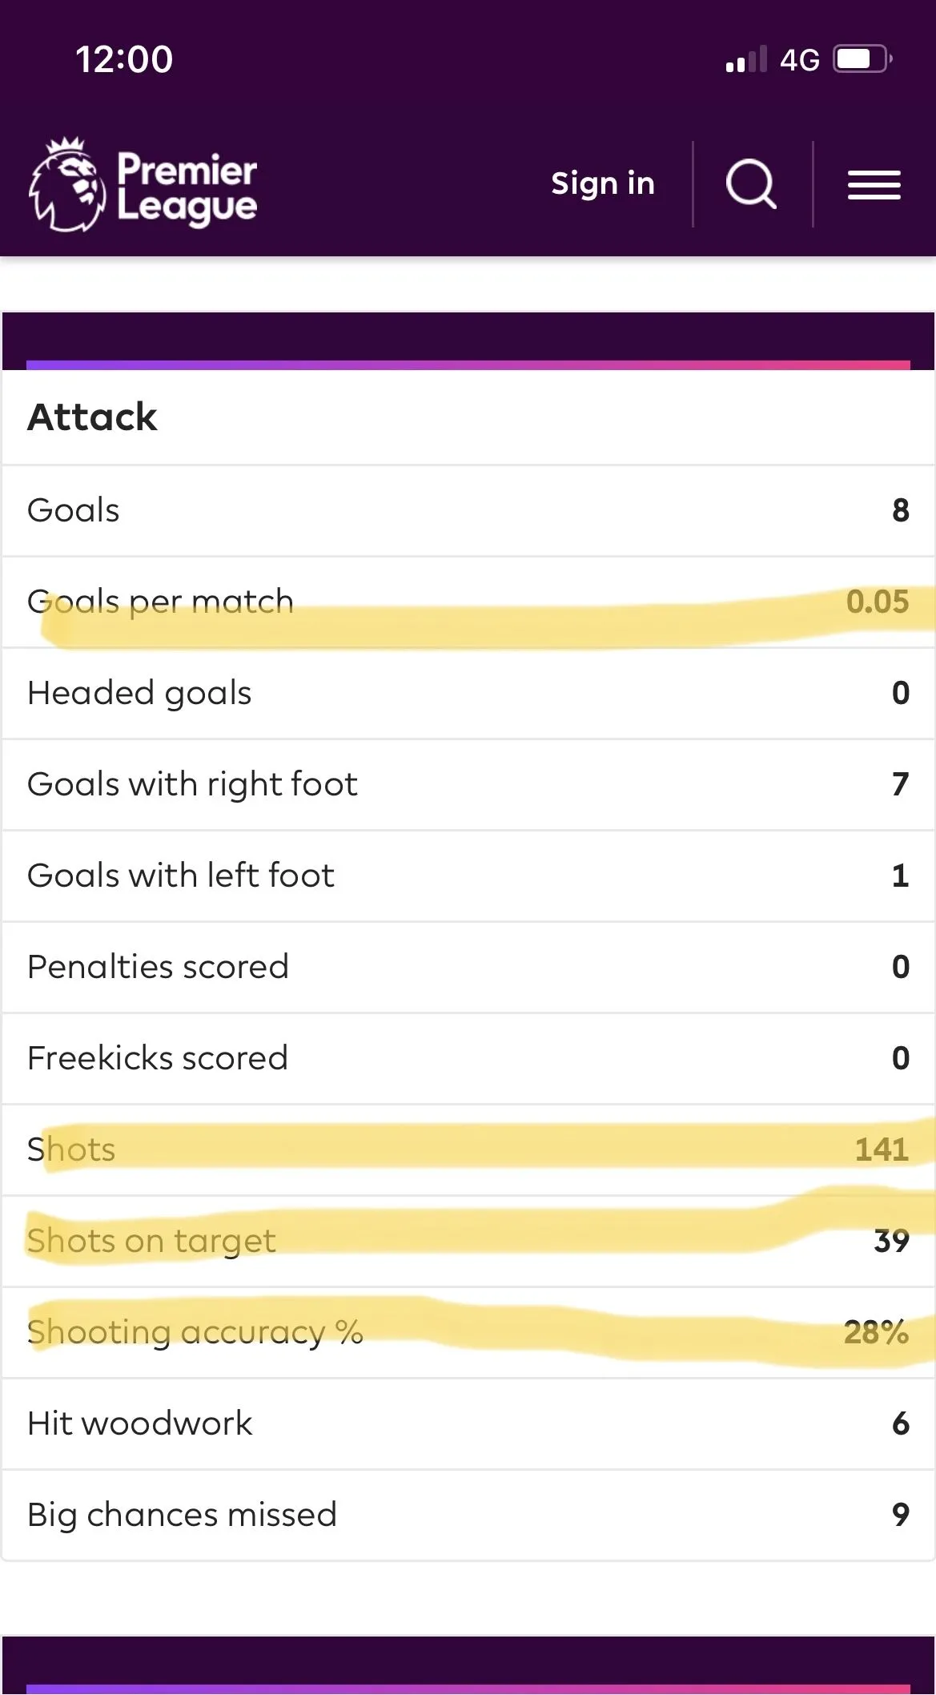This screenshot has width=936, height=1695.
Task: Tap the Premier League lion logo
Action: 67,185
